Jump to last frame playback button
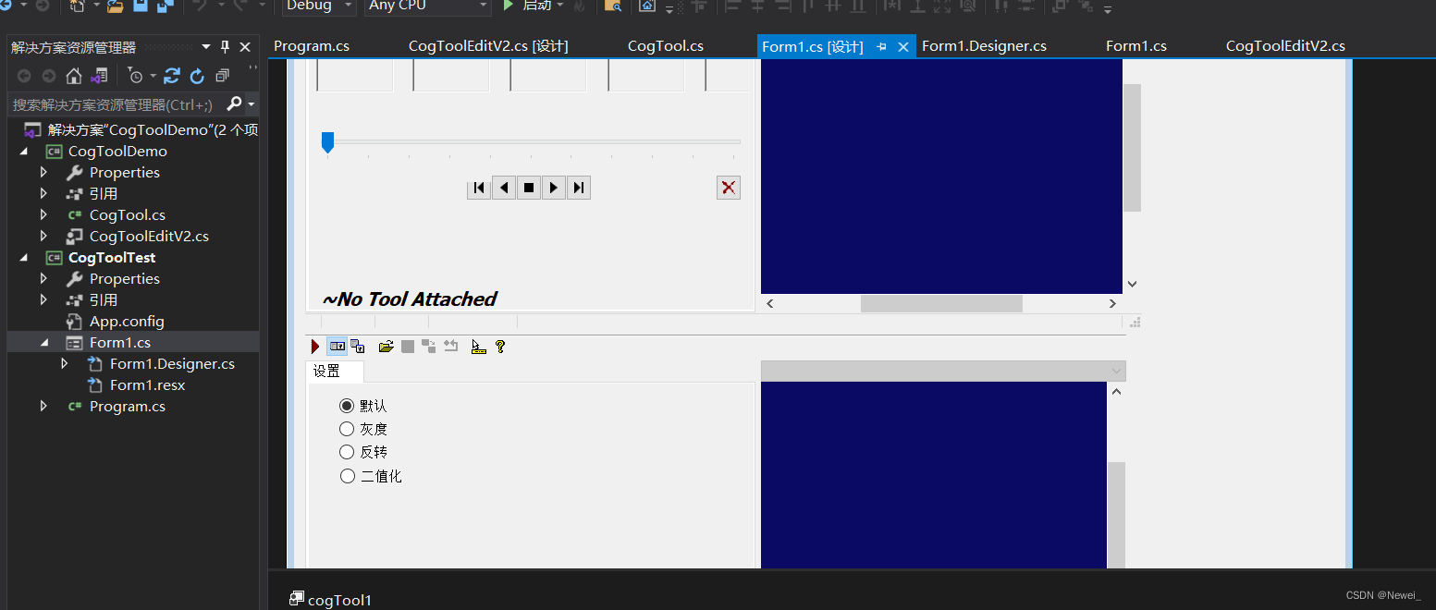 click(x=578, y=188)
